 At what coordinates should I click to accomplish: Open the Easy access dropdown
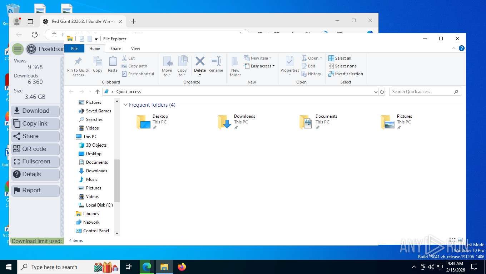pos(260,66)
